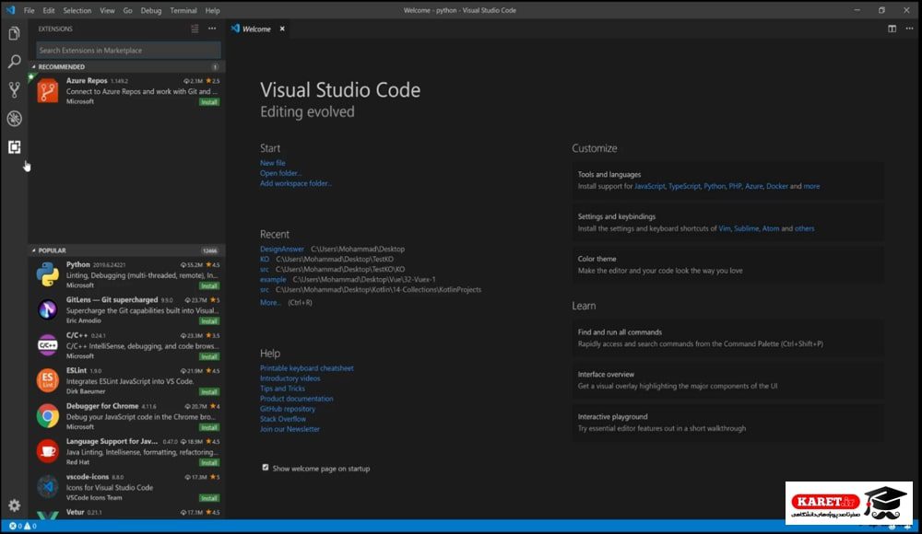
Task: Open editor more actions ellipsis
Action: (909, 29)
